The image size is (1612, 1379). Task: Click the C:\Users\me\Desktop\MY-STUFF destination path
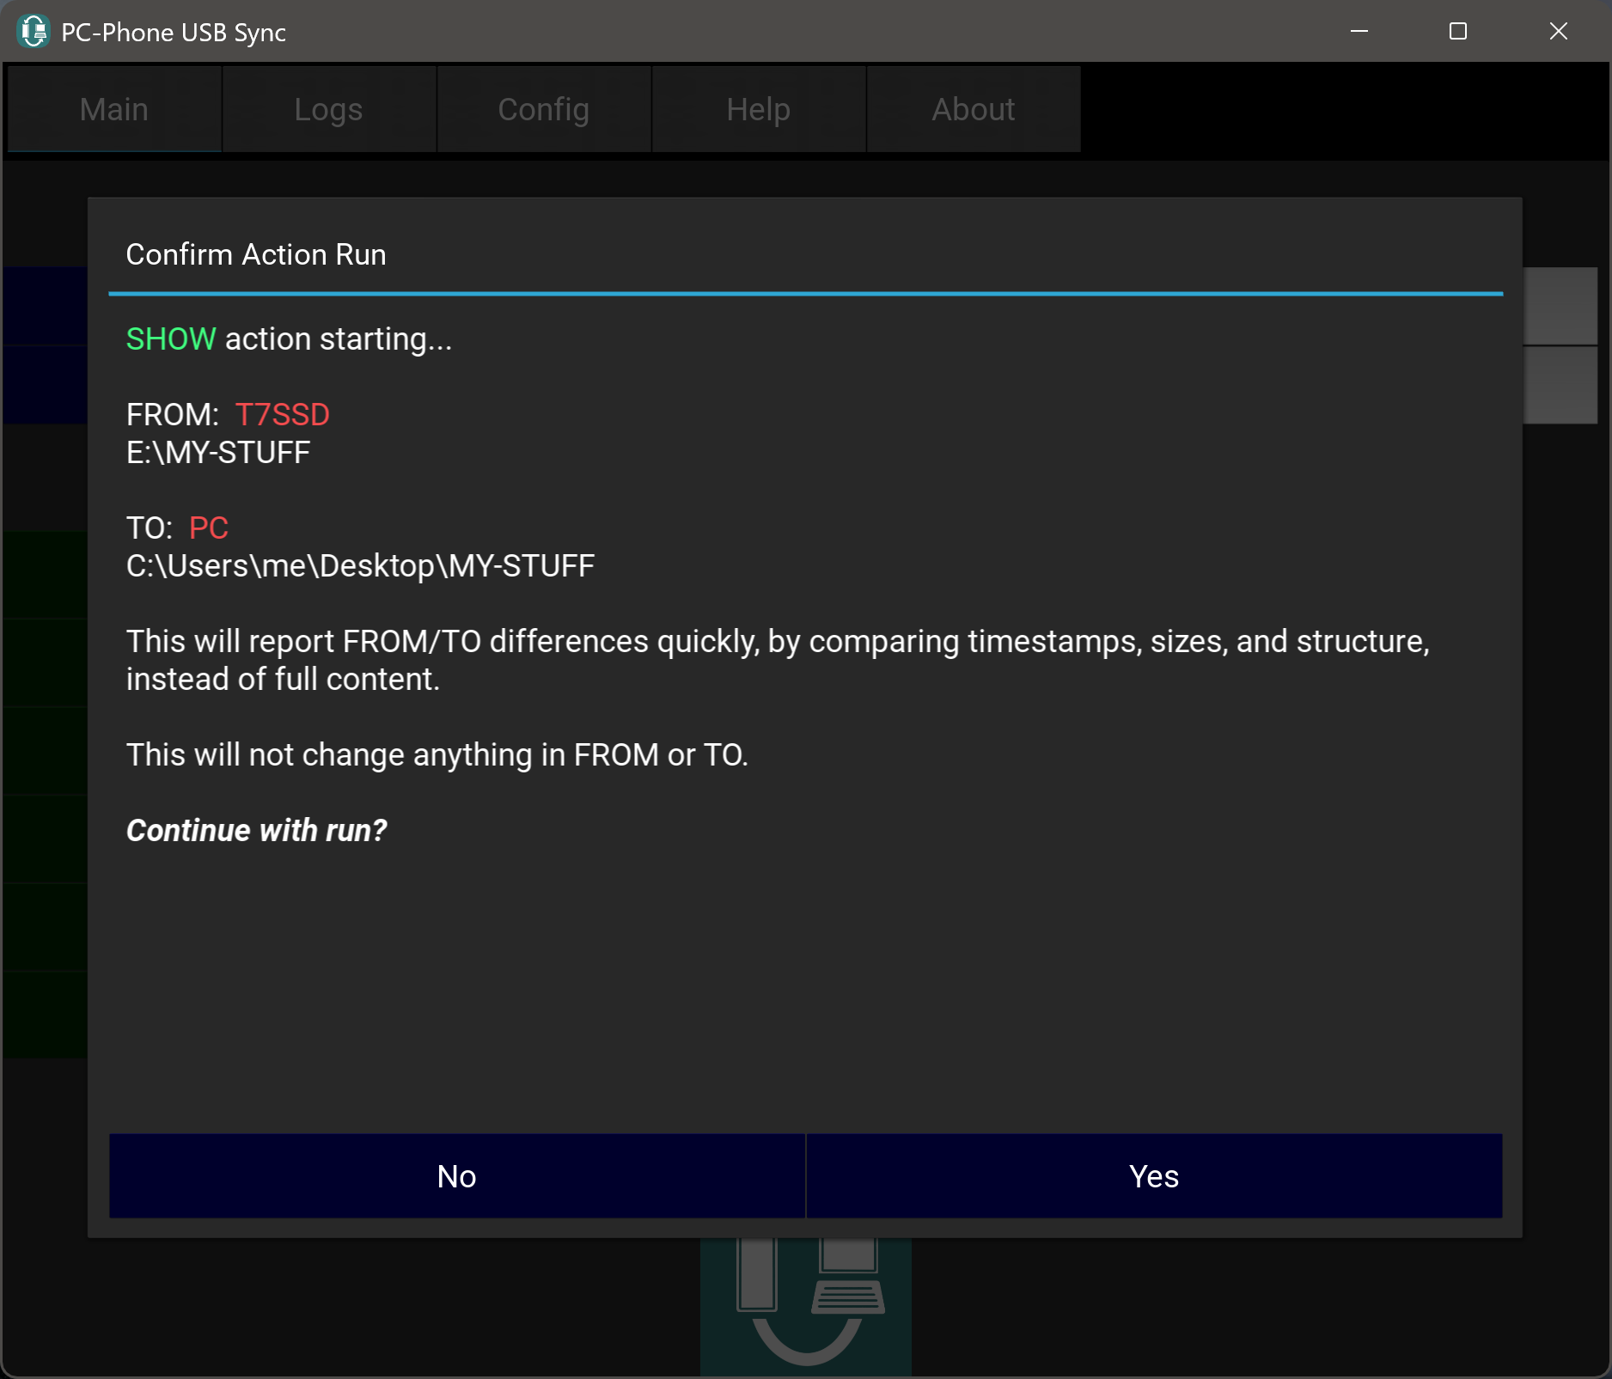(360, 566)
